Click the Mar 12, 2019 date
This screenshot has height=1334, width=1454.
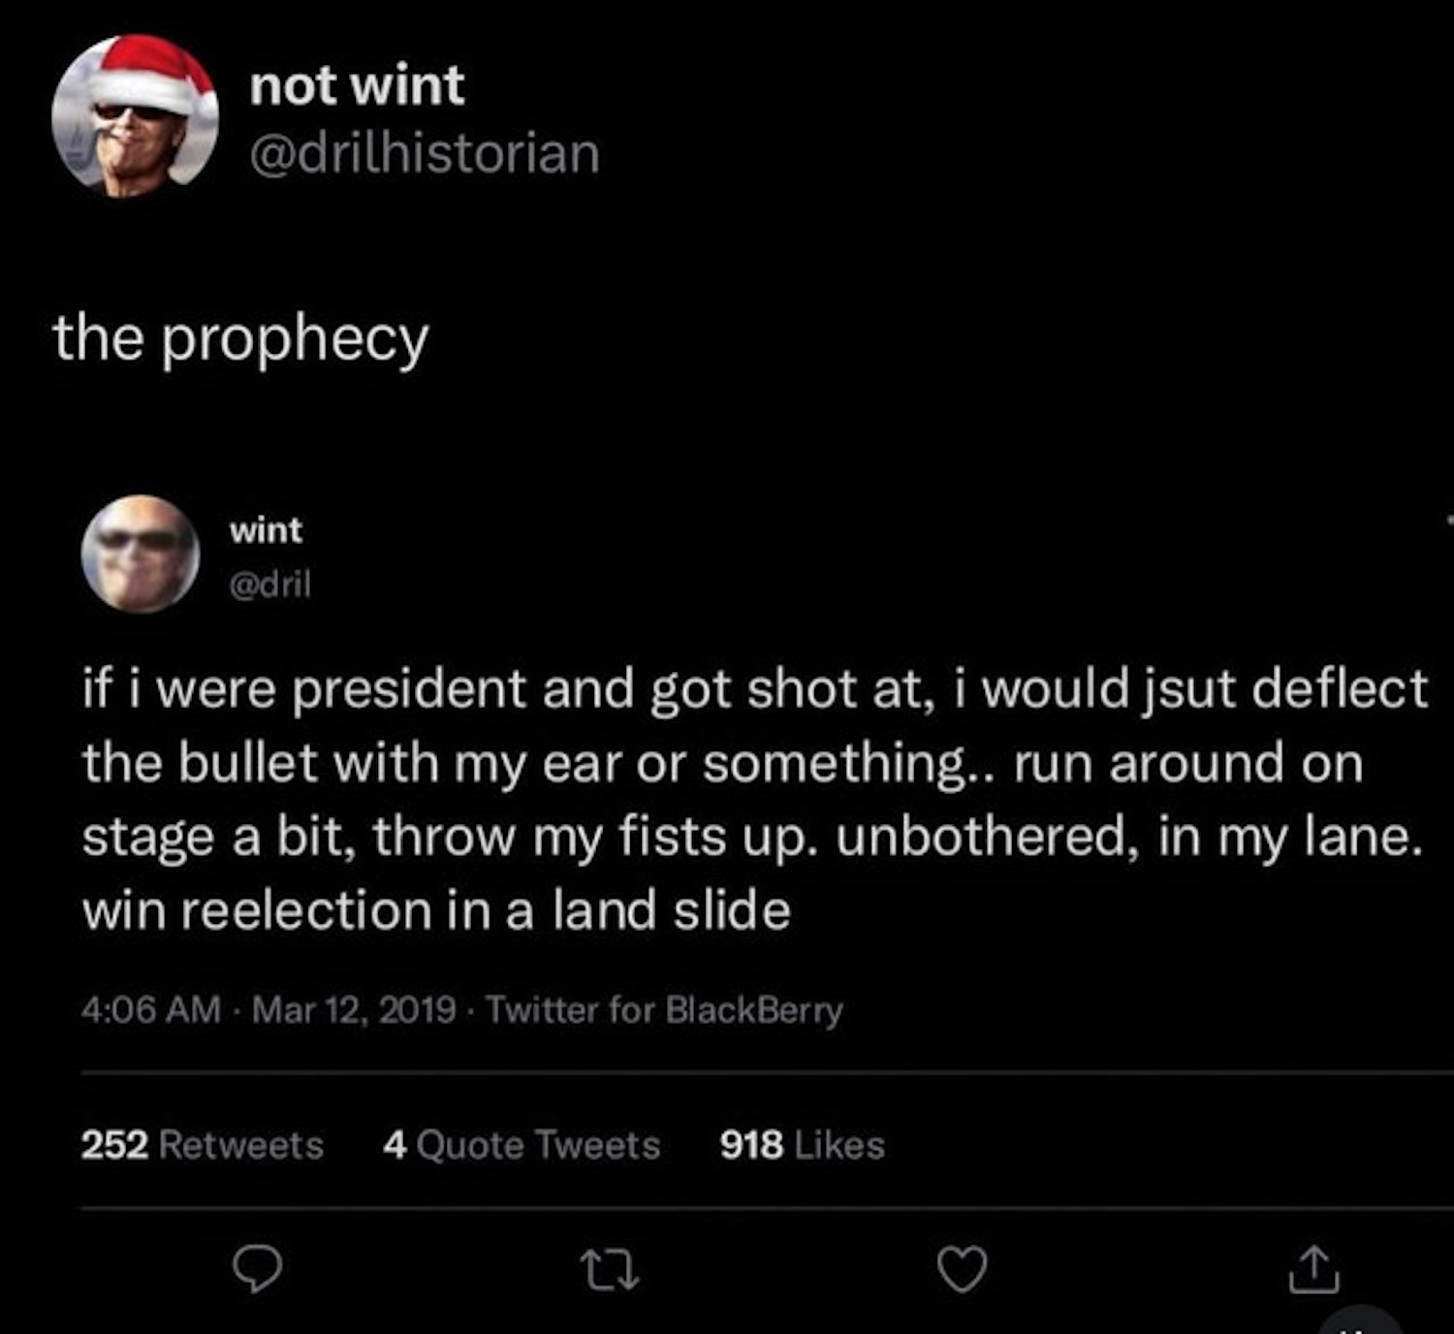[354, 1010]
